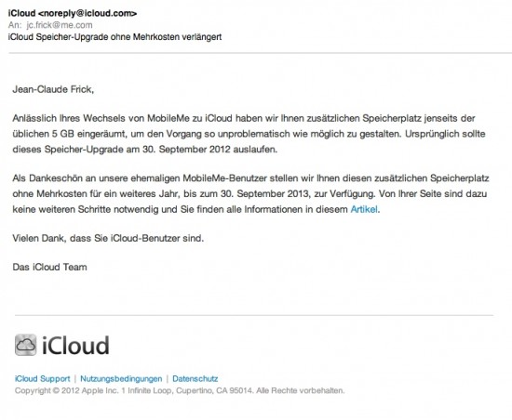Click the greeting Jean-Claude Frick
This screenshot has width=512, height=420.
click(x=53, y=89)
